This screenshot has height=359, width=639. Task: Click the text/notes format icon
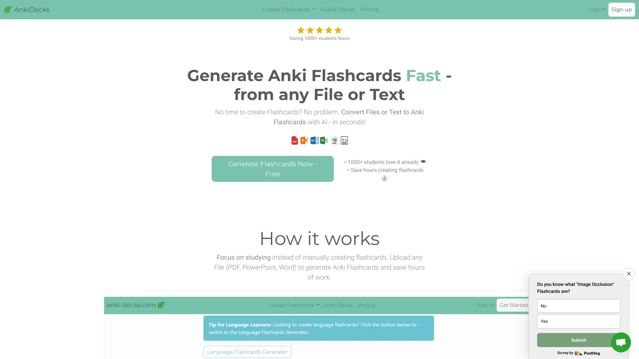click(x=344, y=140)
